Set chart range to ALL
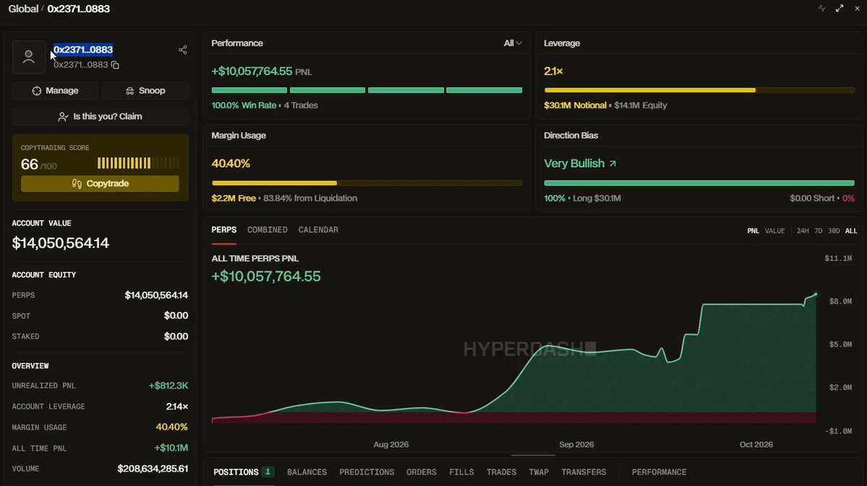Screen dimensions: 867x486 tap(851, 231)
